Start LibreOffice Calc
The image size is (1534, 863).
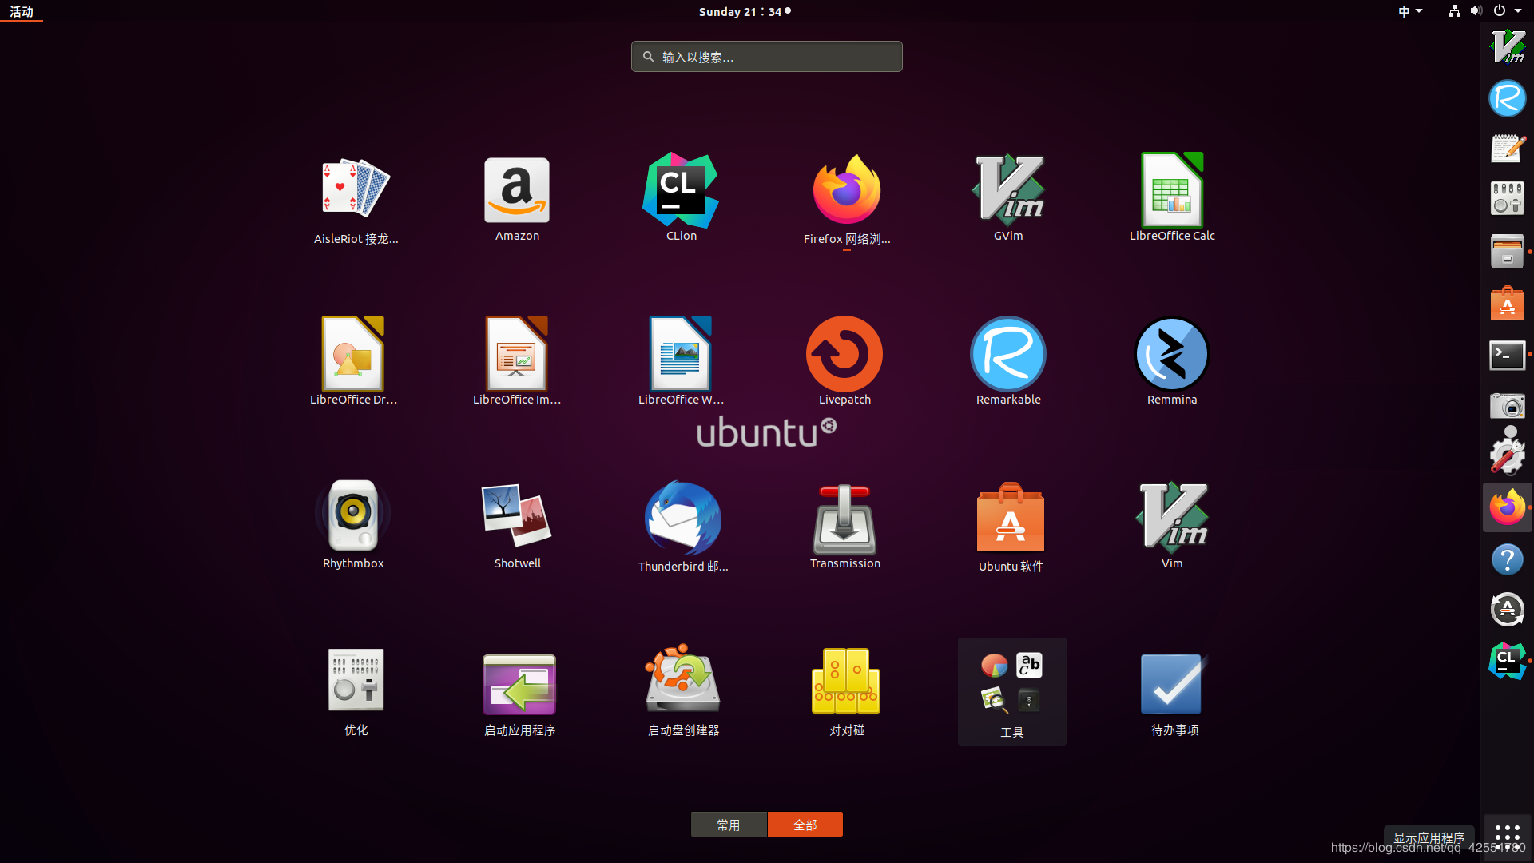click(x=1171, y=189)
